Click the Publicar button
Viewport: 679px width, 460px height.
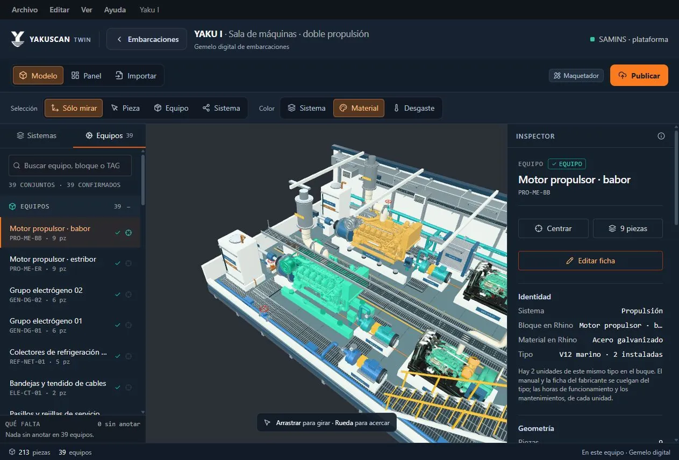pyautogui.click(x=639, y=76)
